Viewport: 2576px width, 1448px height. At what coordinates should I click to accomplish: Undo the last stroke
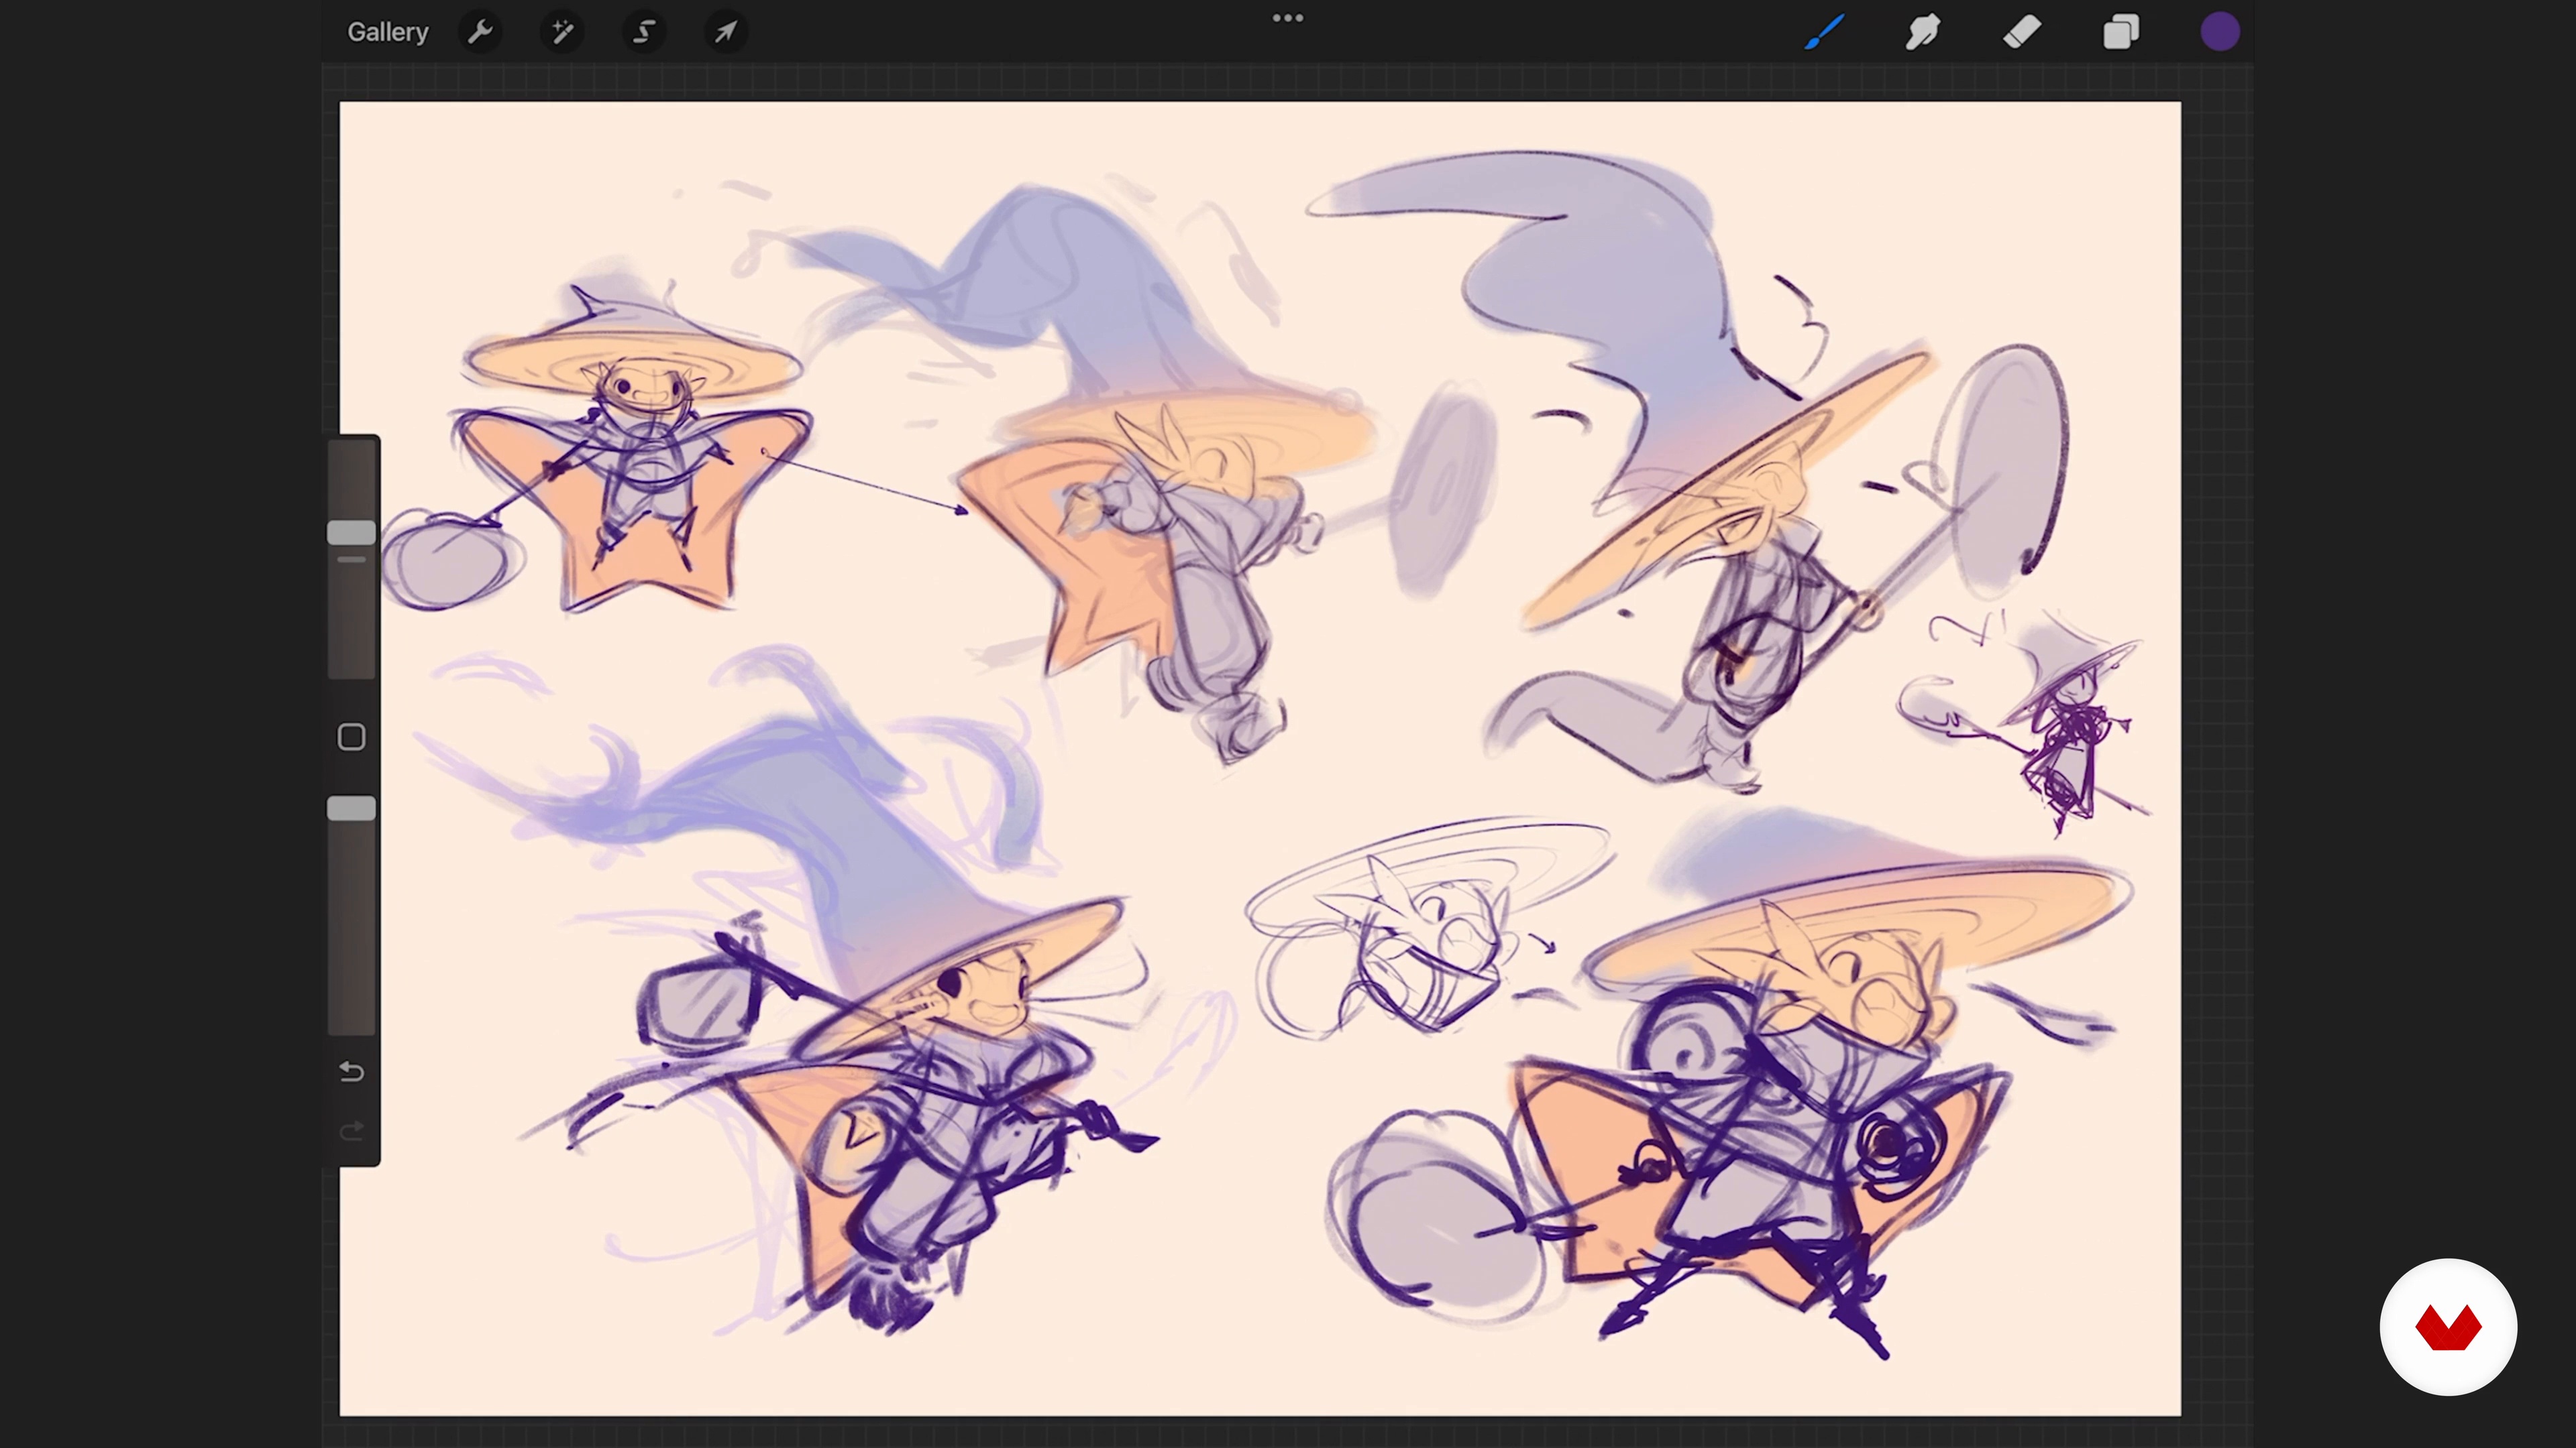[351, 1073]
